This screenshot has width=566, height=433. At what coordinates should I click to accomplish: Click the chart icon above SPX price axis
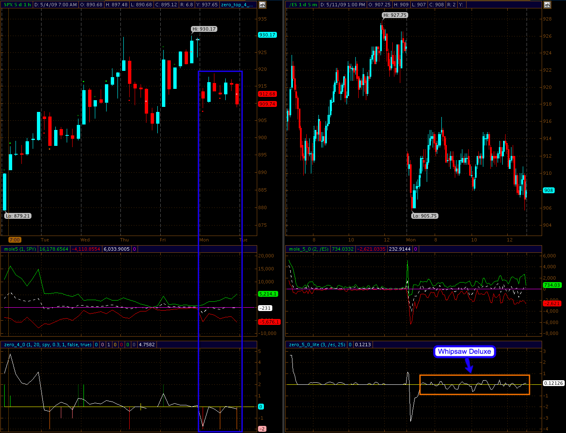click(262, 5)
